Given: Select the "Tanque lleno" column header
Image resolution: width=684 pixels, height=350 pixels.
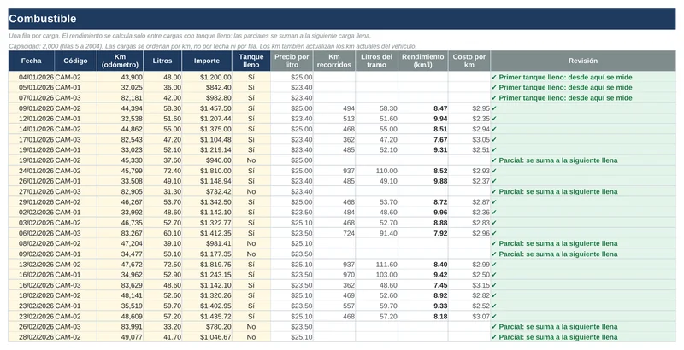Looking at the screenshot, I should (x=251, y=61).
